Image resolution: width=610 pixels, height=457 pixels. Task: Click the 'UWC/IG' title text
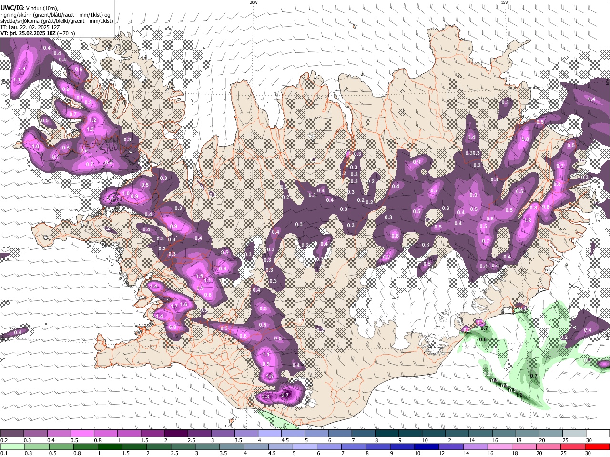click(12, 8)
